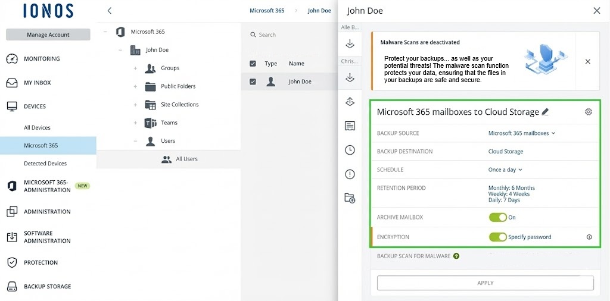Click the retention period values link

tap(511, 194)
